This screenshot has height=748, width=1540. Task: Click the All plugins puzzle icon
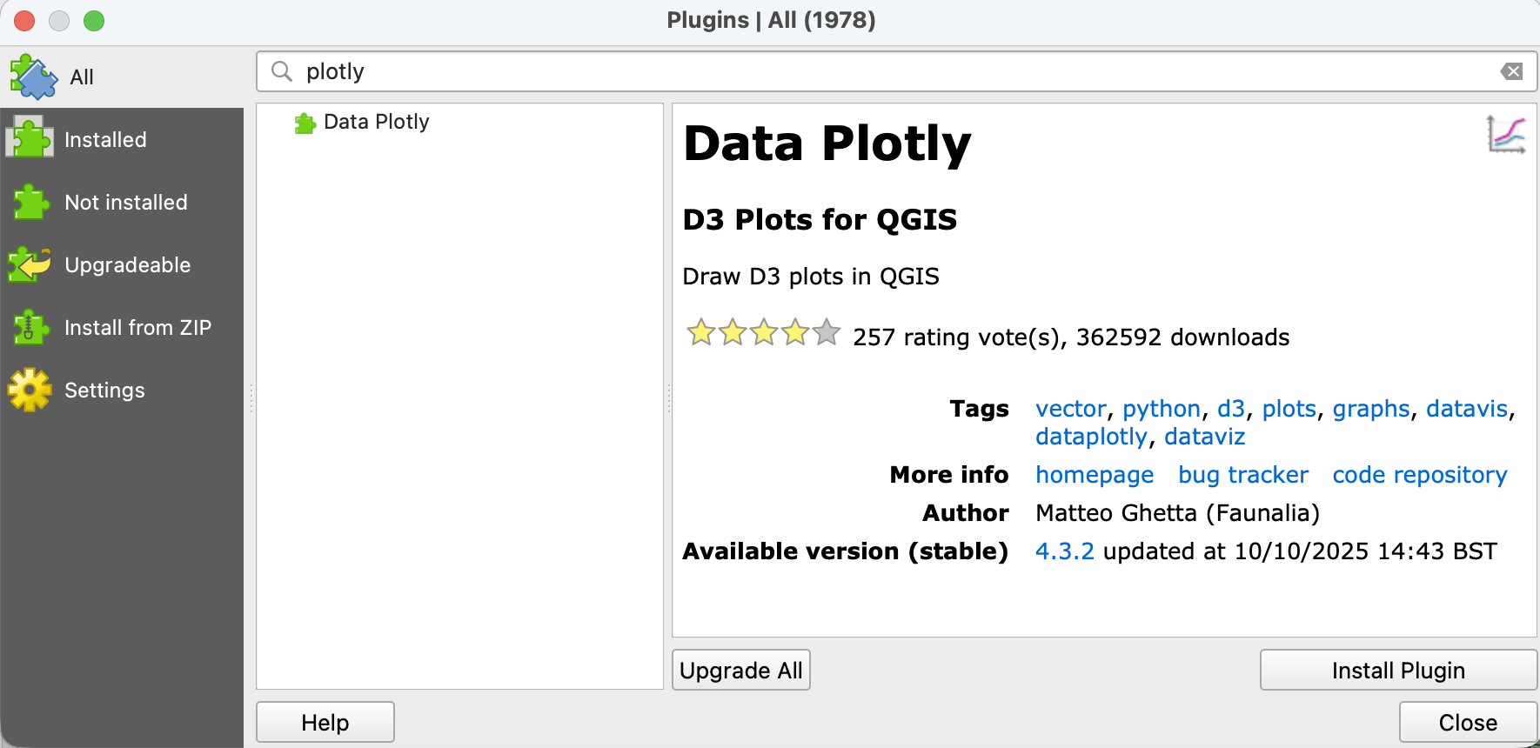coord(33,77)
